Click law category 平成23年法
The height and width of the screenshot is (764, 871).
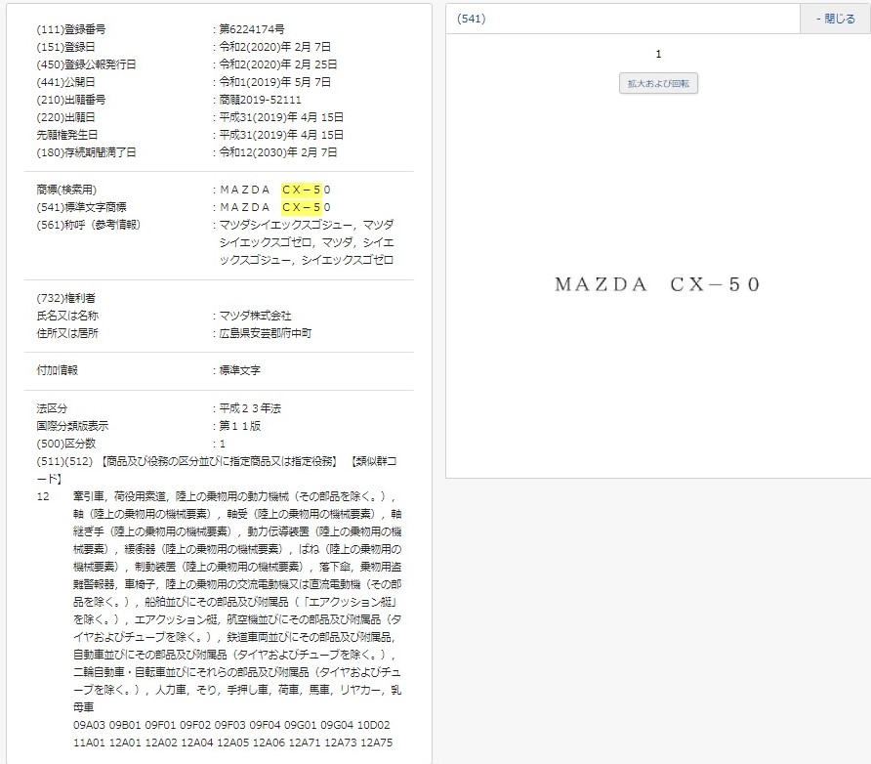[x=250, y=408]
